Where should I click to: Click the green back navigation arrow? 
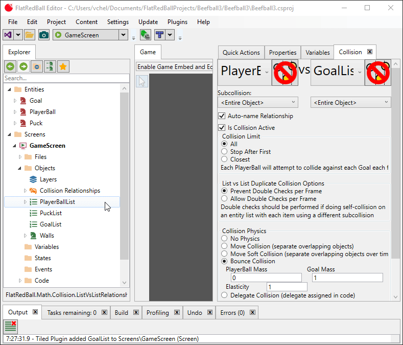10,66
